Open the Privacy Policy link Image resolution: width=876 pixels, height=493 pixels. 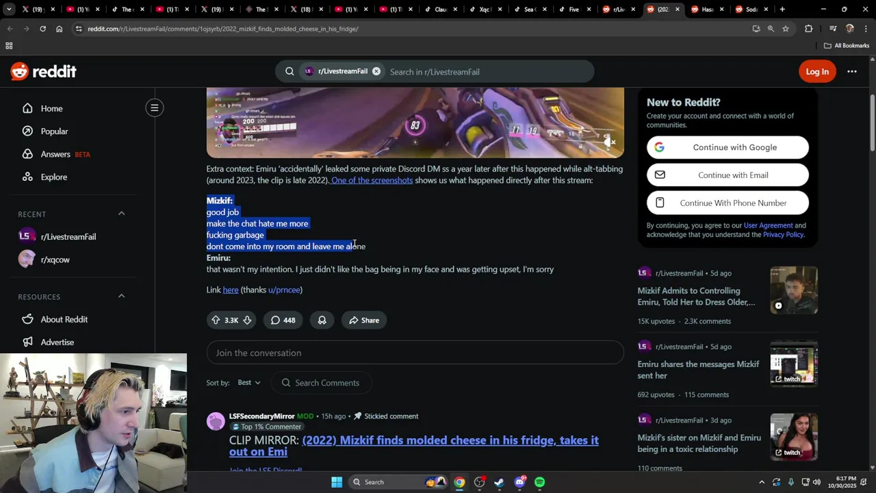point(783,234)
